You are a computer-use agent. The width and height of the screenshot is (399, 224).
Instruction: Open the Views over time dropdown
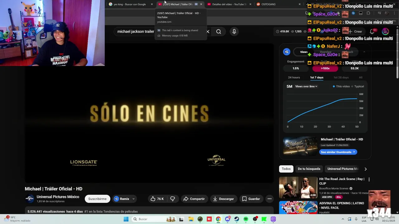306,86
